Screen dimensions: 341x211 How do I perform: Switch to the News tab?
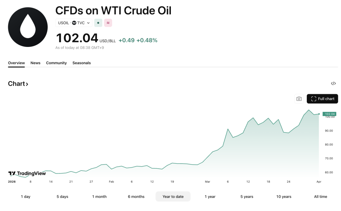tap(35, 63)
